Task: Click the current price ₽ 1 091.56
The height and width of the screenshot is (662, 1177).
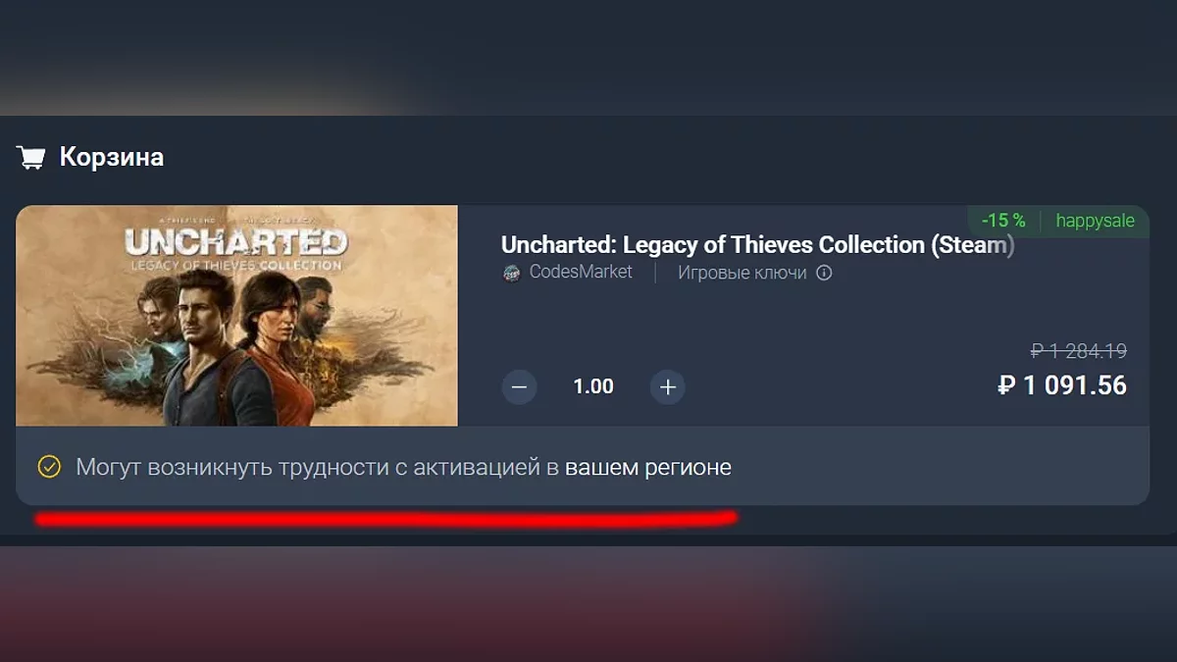Action: pos(1062,385)
